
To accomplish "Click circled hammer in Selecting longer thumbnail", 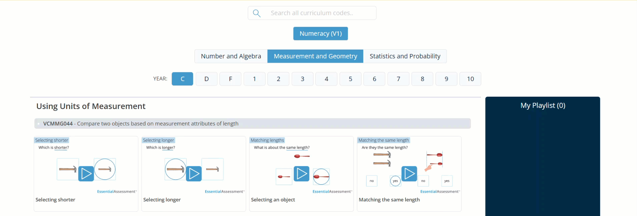I will coord(175,169).
